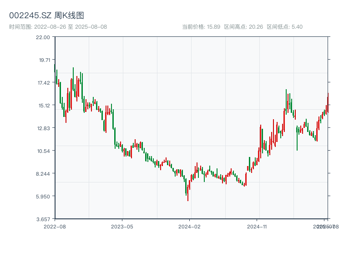Click the 当前价格 15.89 label

click(x=201, y=27)
